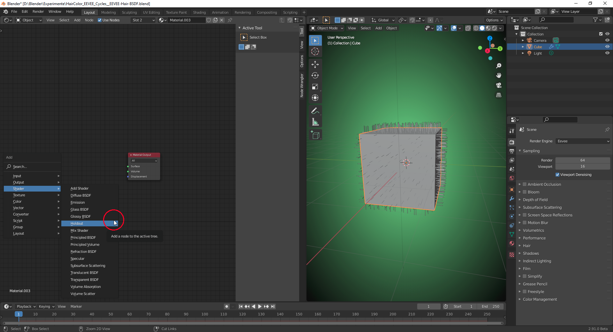
Task: Hide the Light object in the outliner
Action: [607, 53]
